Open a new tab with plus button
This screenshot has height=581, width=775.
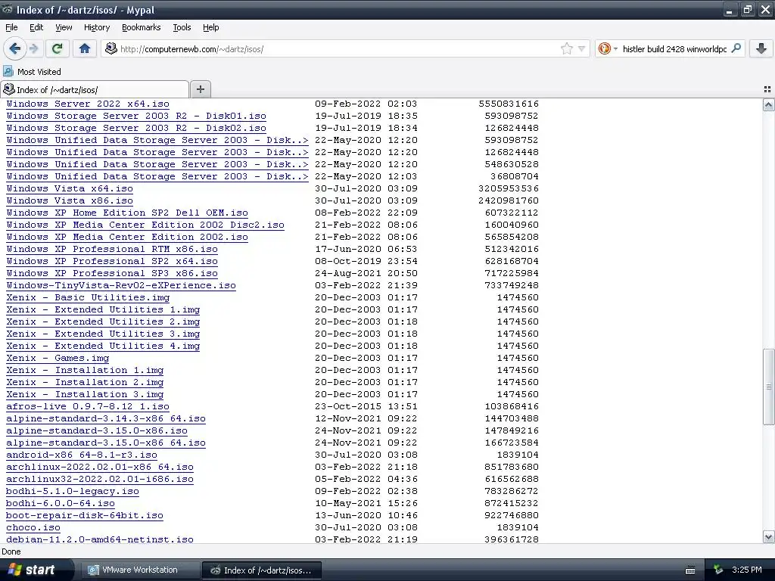pos(200,89)
